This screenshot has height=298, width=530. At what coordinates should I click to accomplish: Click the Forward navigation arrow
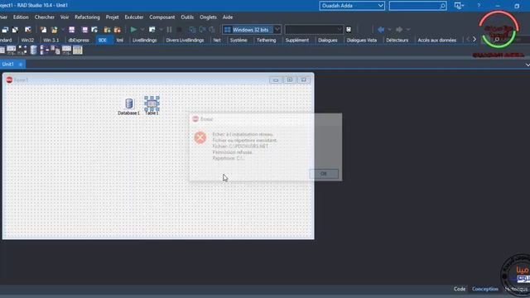click(x=399, y=30)
